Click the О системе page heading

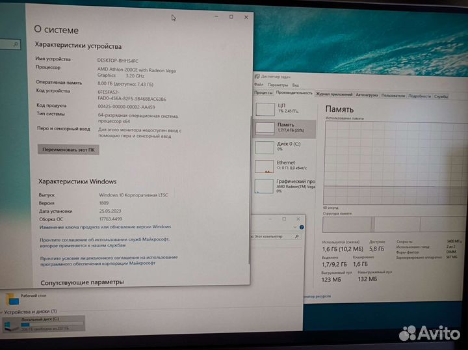point(56,30)
